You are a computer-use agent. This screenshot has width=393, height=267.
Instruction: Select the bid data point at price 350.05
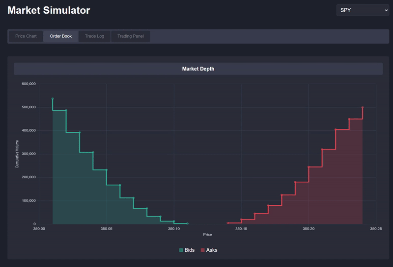click(x=107, y=170)
